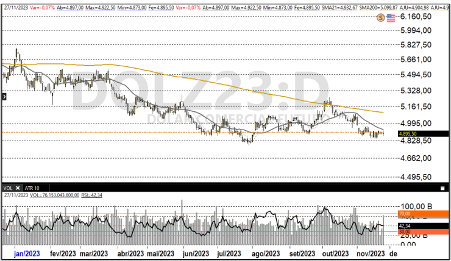Click the orange S symbol icon
This screenshot has height=261, width=451.
[380, 18]
